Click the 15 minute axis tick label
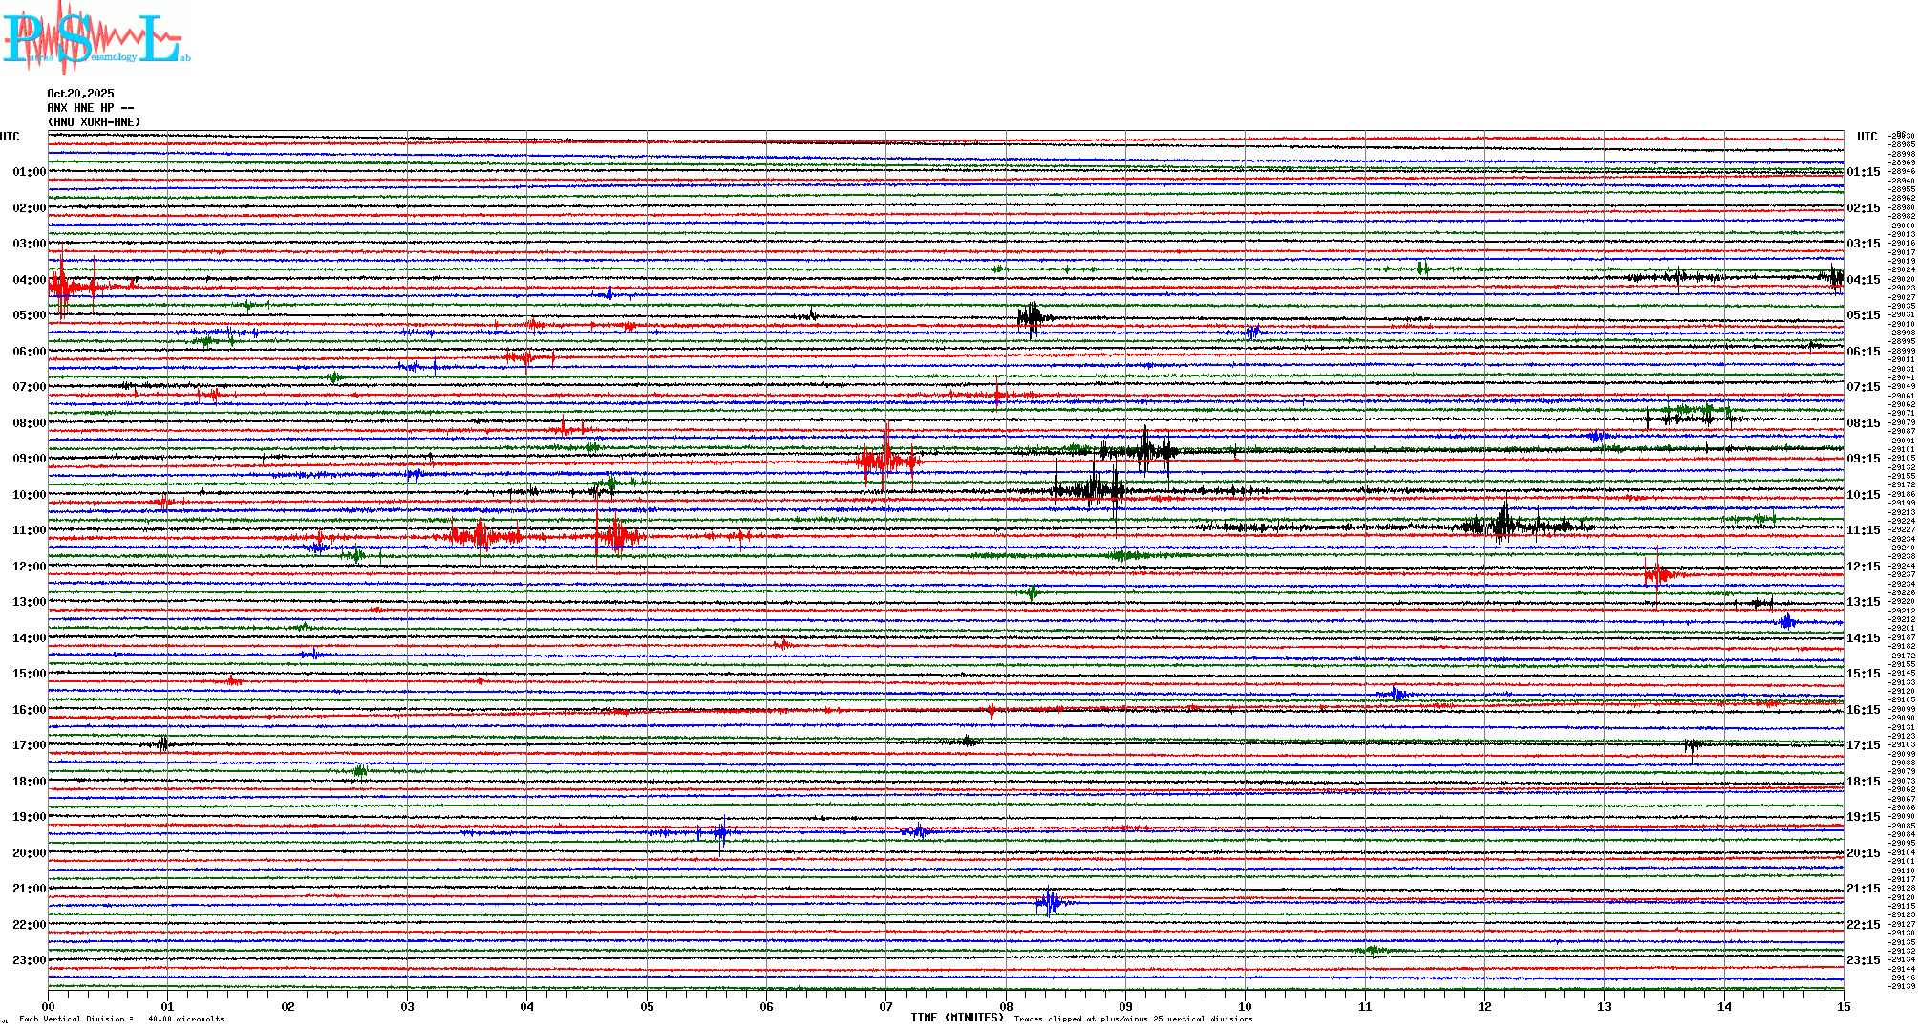This screenshot has width=1920, height=1032. coord(1843,1007)
